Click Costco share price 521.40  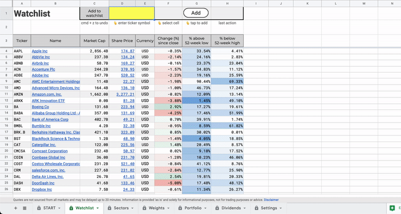click(x=128, y=164)
